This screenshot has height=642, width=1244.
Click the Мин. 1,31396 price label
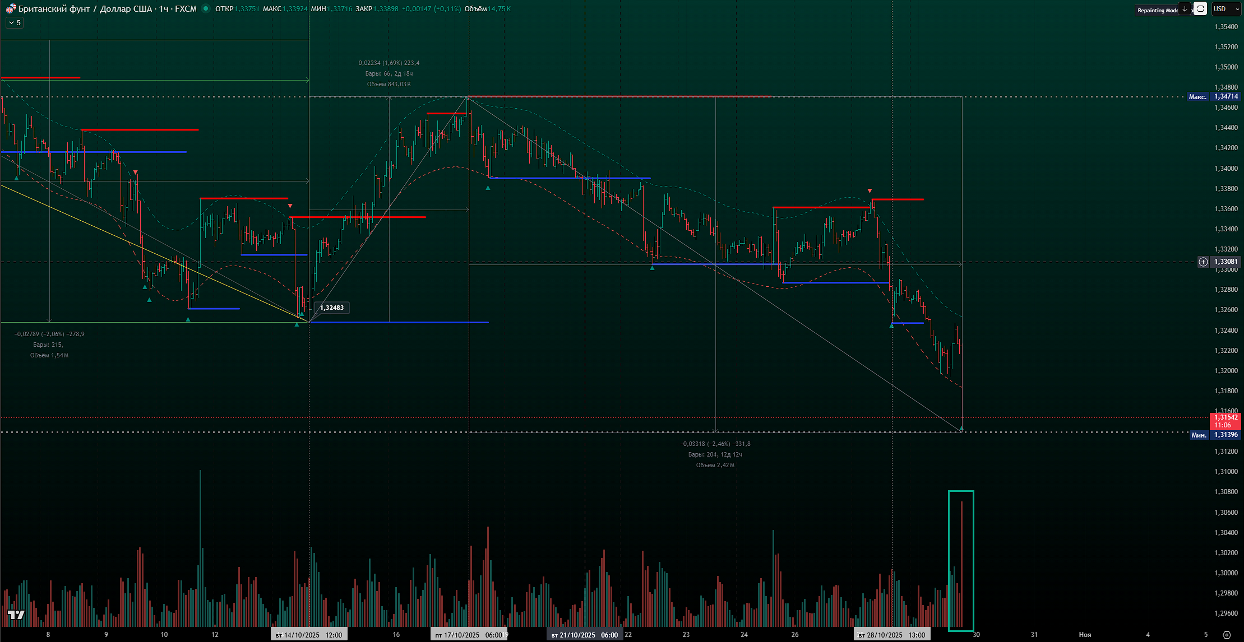[x=1214, y=435]
